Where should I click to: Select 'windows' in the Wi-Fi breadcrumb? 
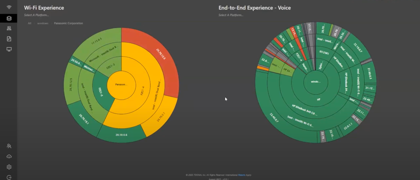(43, 23)
